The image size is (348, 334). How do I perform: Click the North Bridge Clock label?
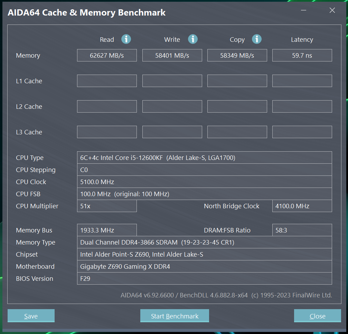(232, 206)
